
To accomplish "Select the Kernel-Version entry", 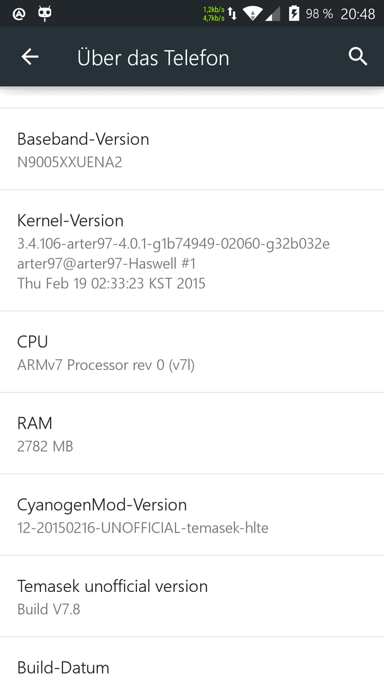I will pyautogui.click(x=192, y=250).
